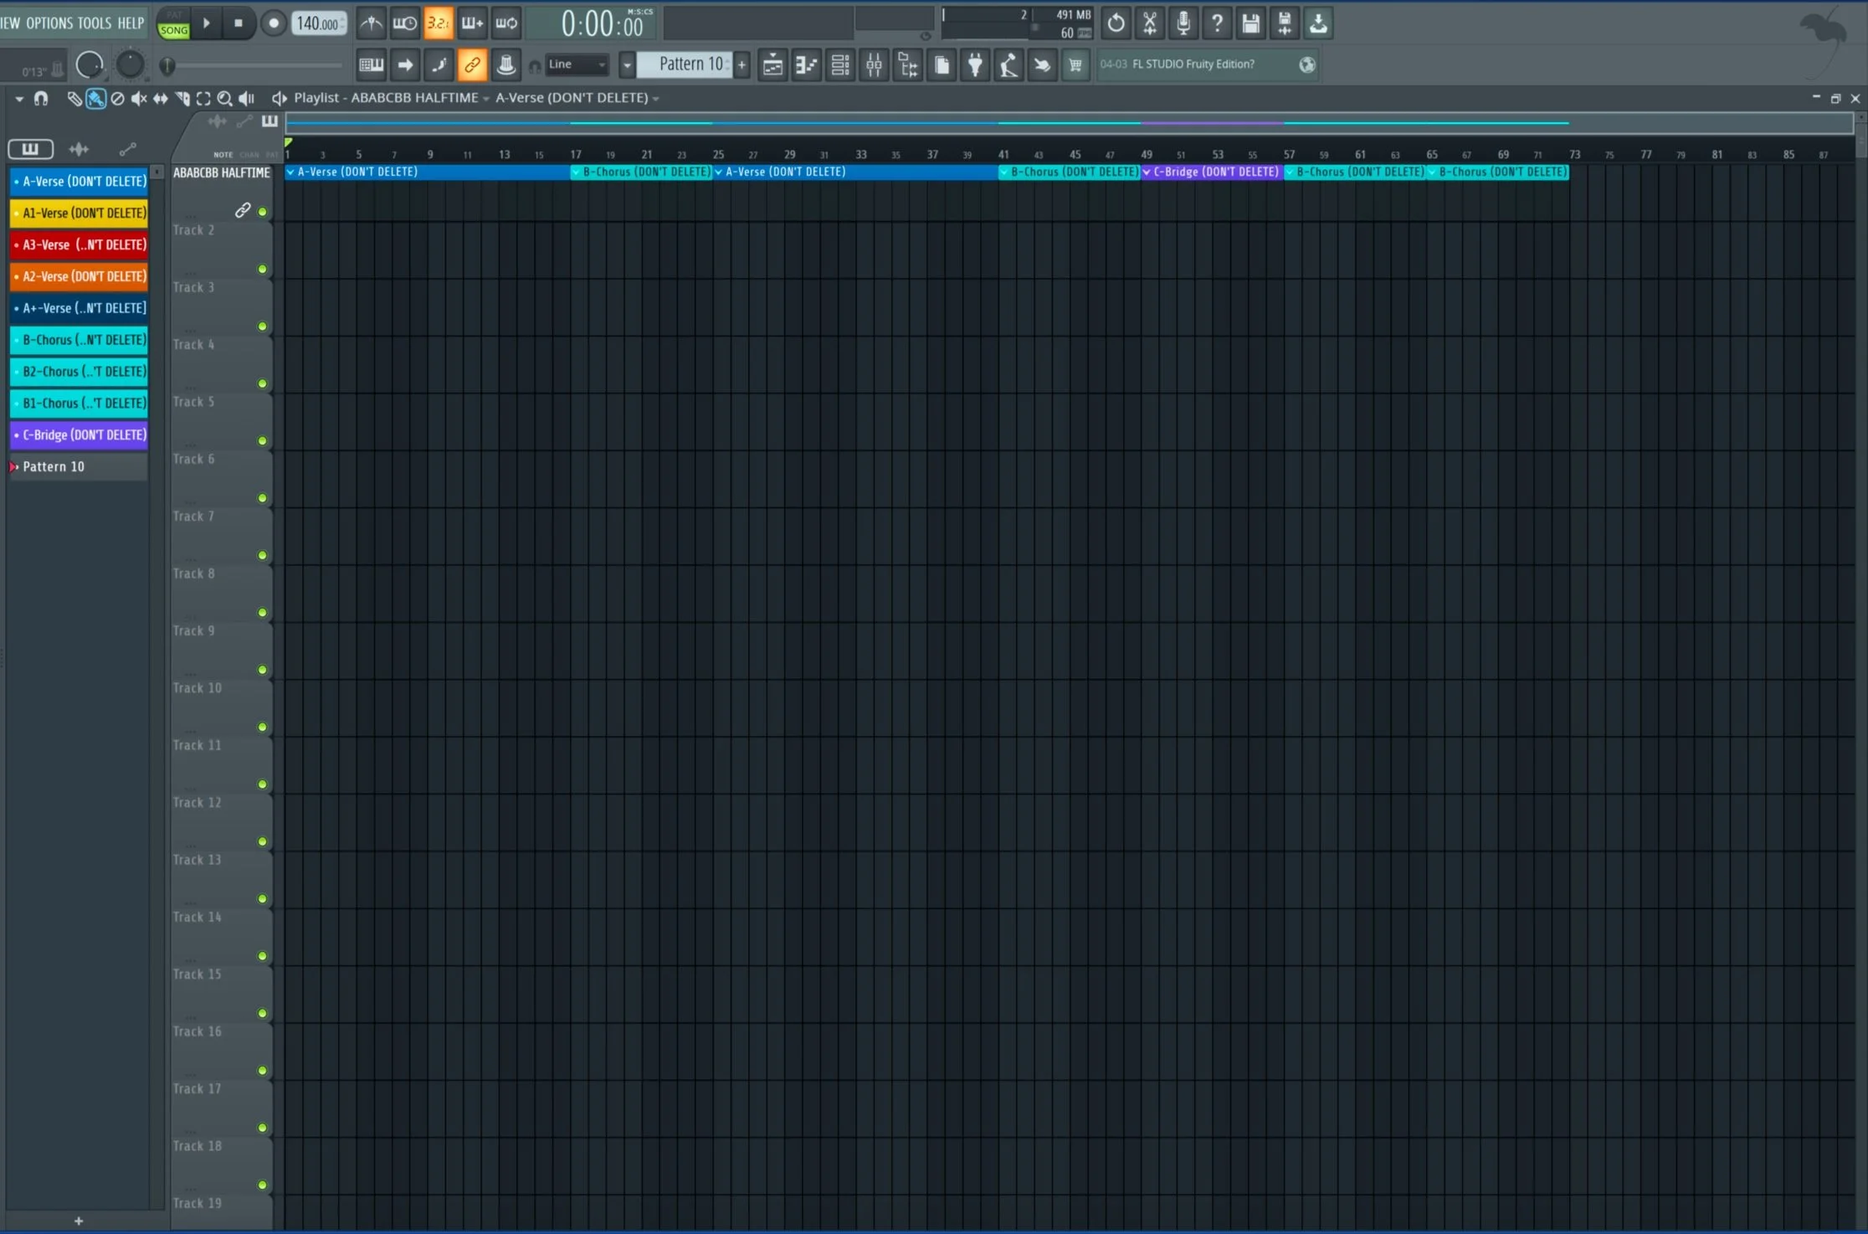Open the playlist options menu arrow
Image resolution: width=1868 pixels, height=1234 pixels.
coord(18,99)
